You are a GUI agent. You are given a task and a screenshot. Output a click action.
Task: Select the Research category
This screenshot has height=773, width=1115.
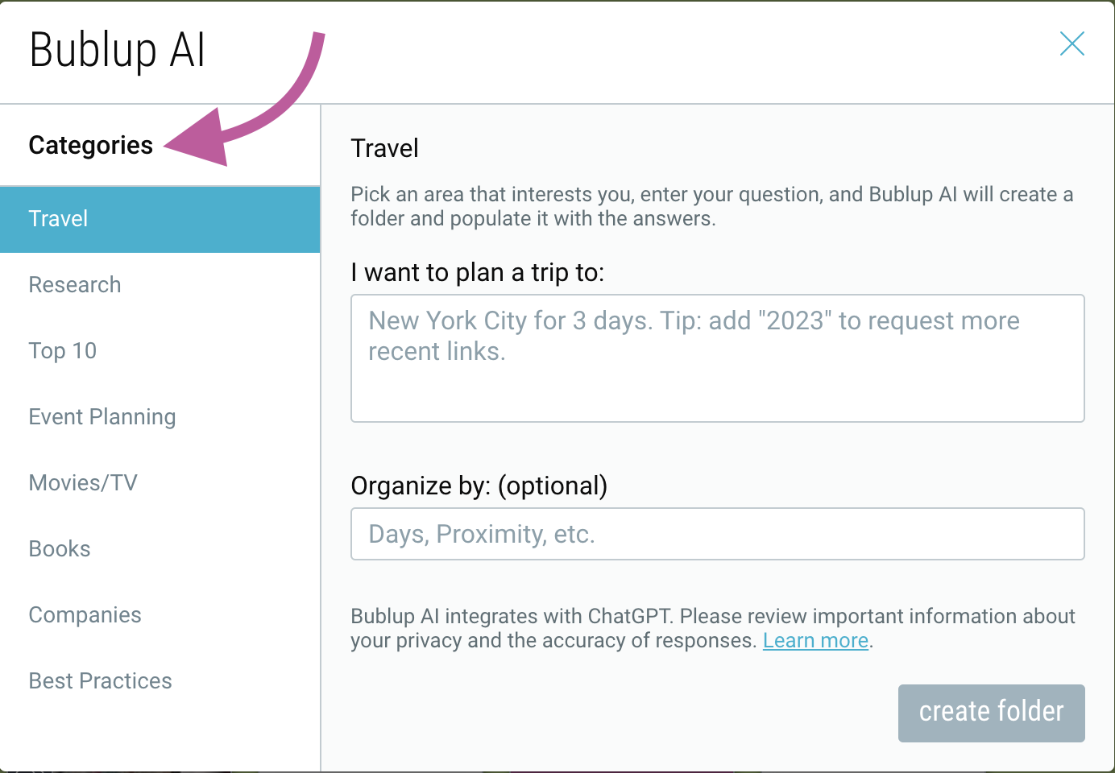(x=74, y=284)
